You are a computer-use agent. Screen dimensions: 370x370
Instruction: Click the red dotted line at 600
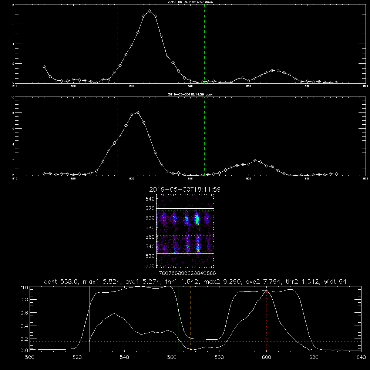pos(266,319)
